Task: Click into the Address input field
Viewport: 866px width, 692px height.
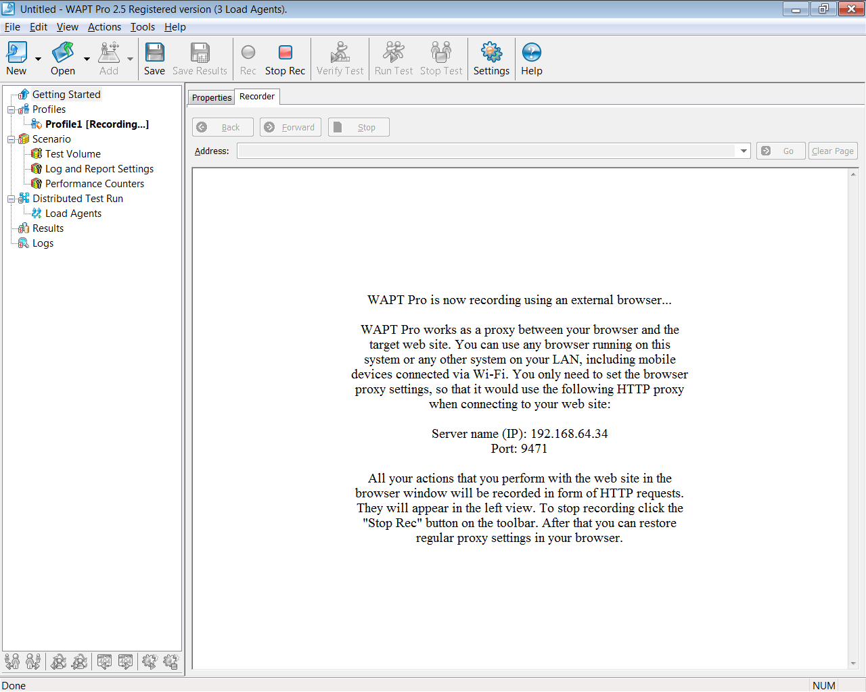Action: click(x=486, y=151)
